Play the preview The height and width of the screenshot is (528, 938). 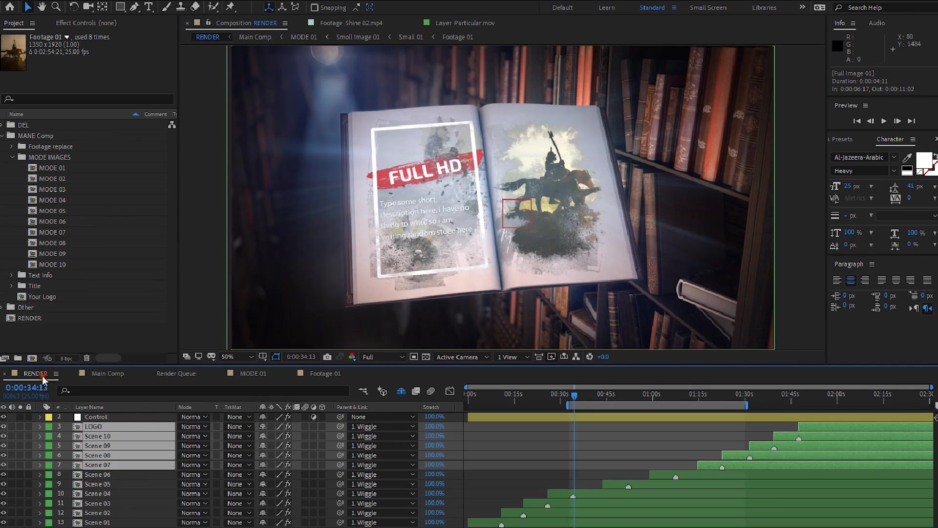click(883, 121)
